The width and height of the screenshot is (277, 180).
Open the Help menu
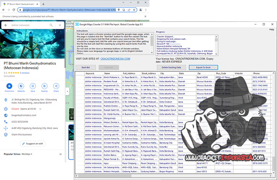click(272, 30)
